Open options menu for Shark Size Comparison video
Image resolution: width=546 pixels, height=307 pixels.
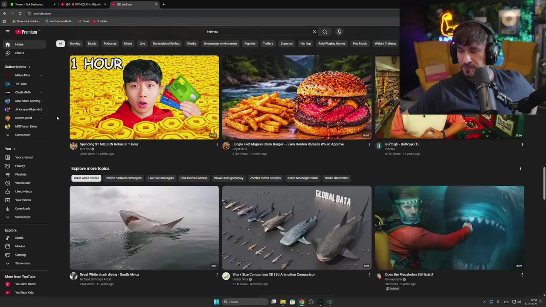pos(369,275)
